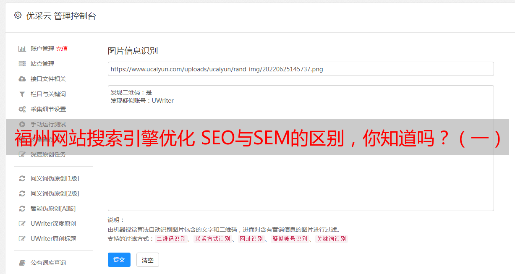
Task: Submit the form with the 提交 button
Action: pyautogui.click(x=119, y=260)
